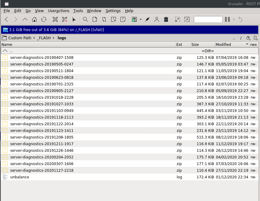Click the trash can icon in toolbar
260x201 pixels.
tap(166, 19)
